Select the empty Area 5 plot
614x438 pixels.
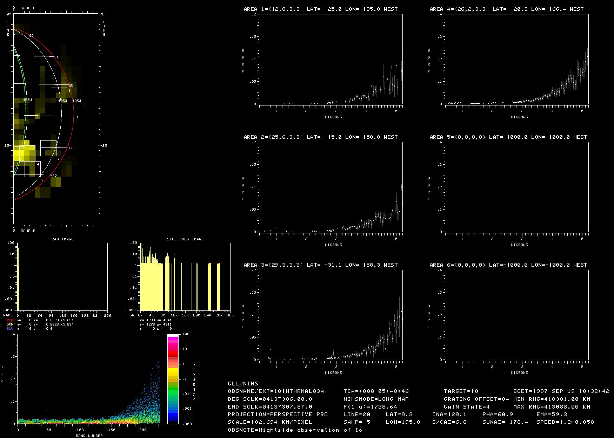(516, 187)
